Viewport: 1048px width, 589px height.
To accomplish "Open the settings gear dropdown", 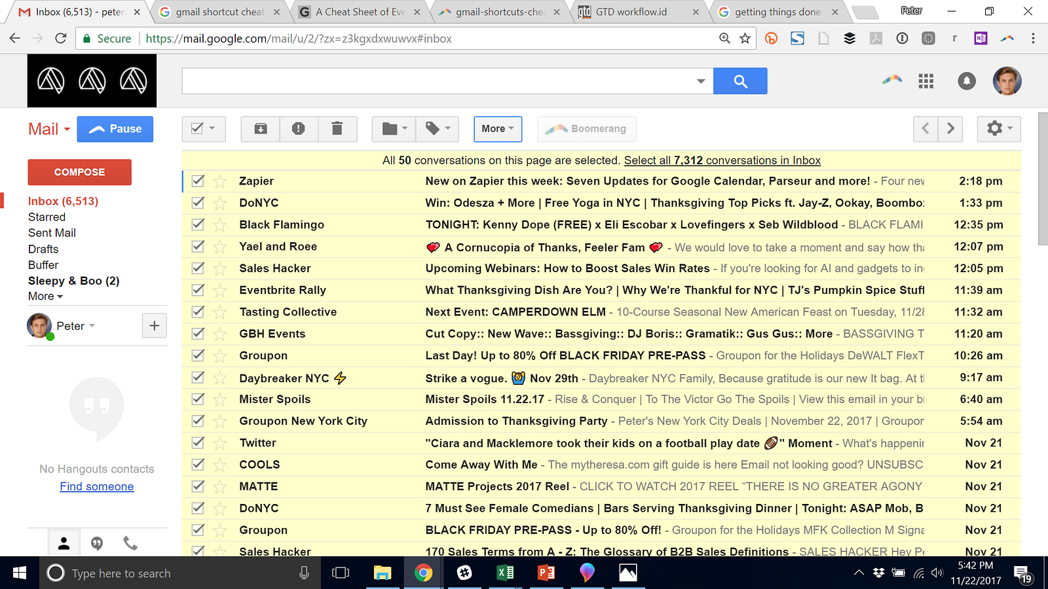I will tap(999, 129).
